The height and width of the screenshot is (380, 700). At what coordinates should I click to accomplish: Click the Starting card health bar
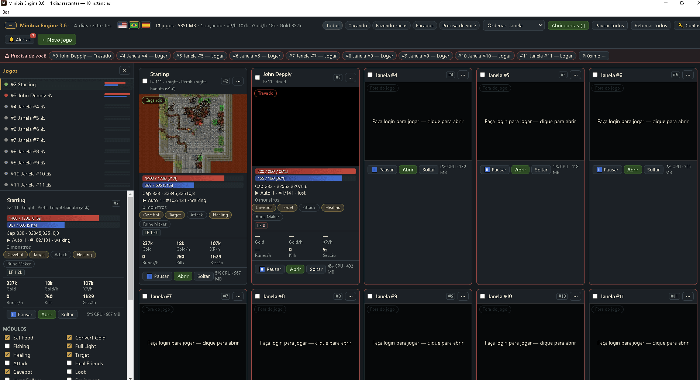(193, 178)
